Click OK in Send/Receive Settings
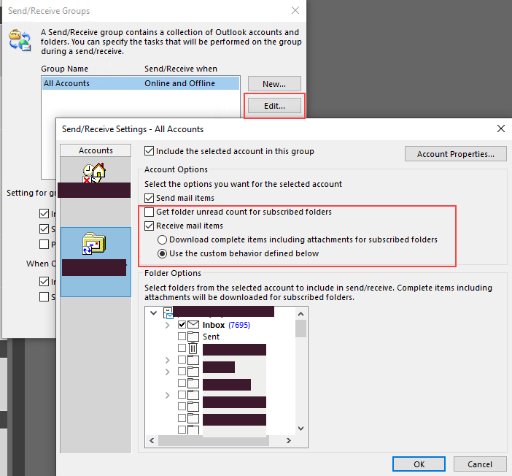 click(x=419, y=464)
